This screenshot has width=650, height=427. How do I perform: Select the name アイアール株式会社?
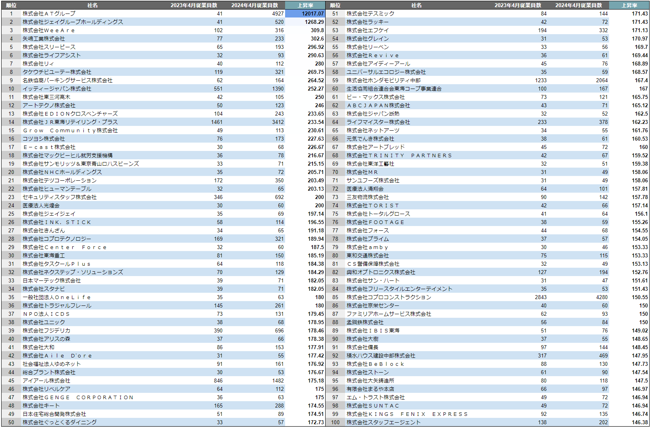coord(46,381)
